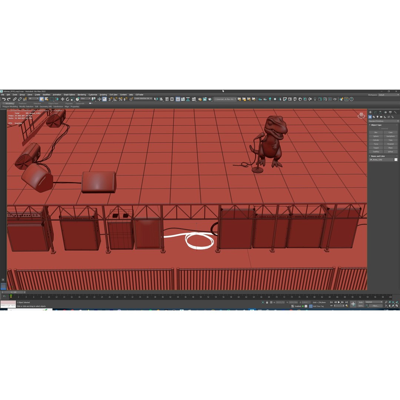Open the Scene Explorer toggle icon
Screen dimensions: 400x400
167,99
